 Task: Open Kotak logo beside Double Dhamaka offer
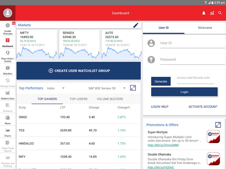point(213,159)
